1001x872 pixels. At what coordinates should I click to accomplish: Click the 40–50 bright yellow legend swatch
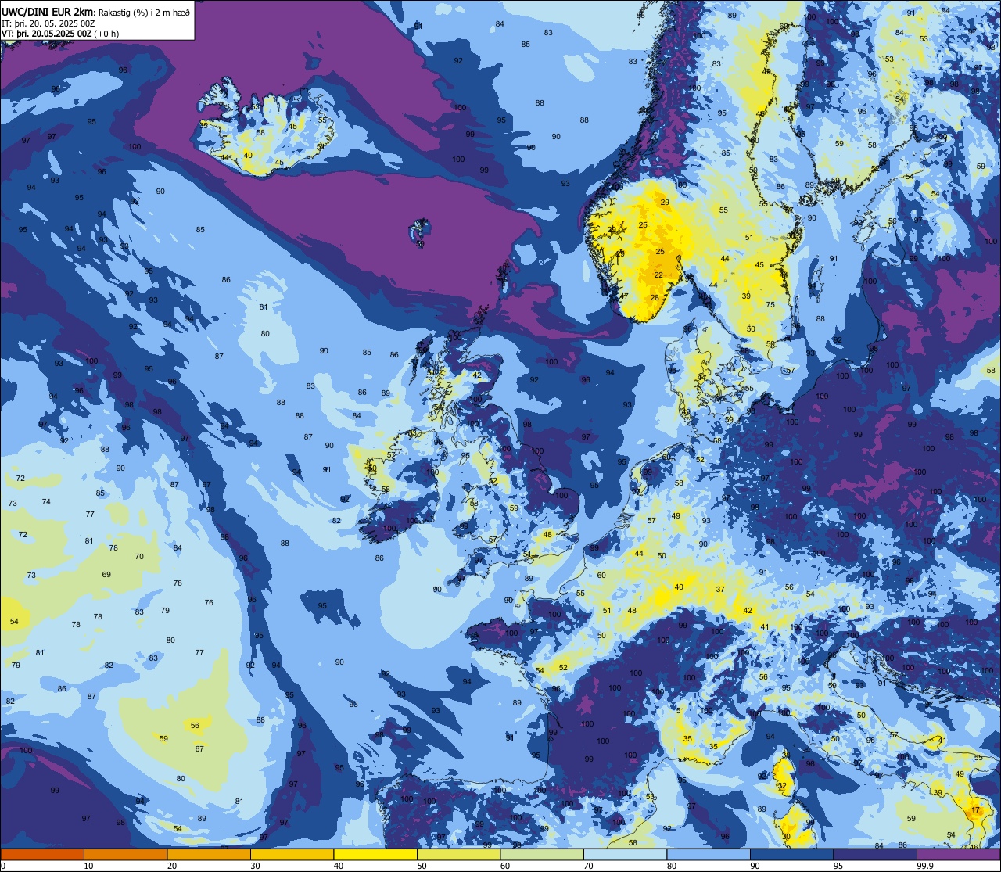(x=375, y=854)
